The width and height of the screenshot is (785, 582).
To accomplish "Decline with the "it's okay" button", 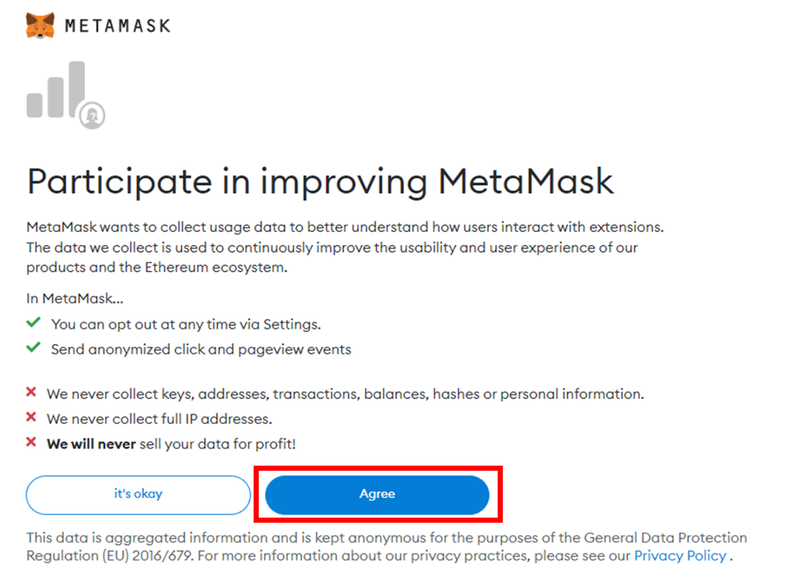I will click(x=138, y=494).
